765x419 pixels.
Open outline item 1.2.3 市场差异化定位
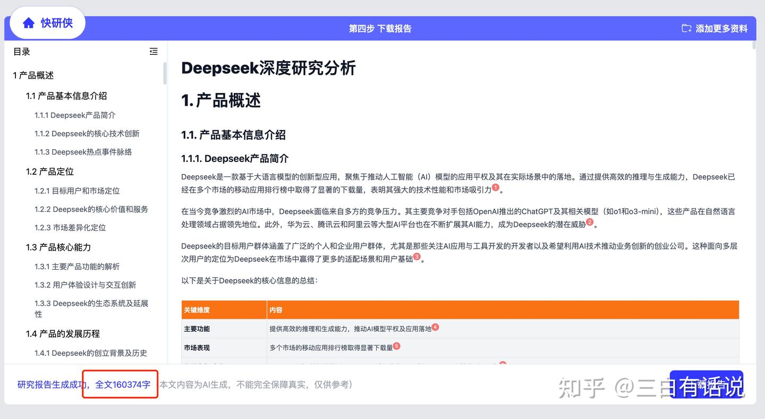71,228
